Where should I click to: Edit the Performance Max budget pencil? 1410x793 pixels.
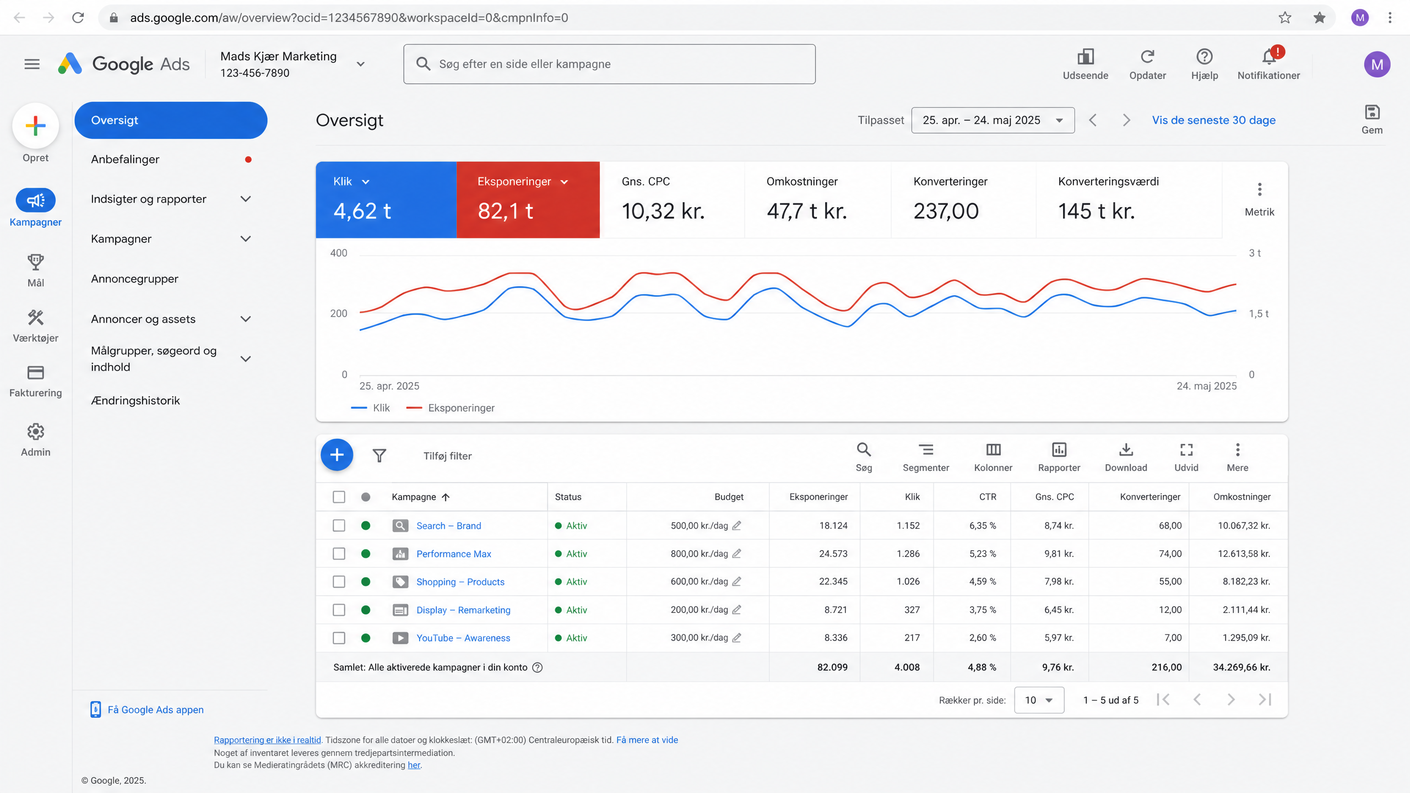pos(736,553)
